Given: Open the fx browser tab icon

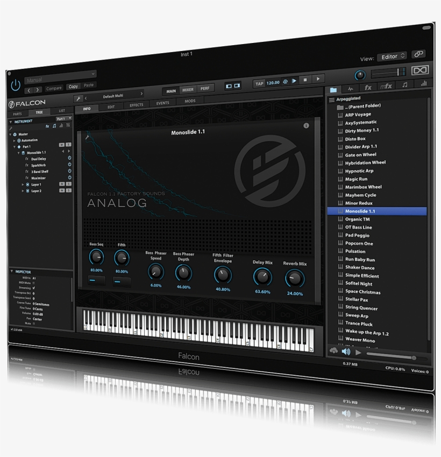Looking at the screenshot, I should click(368, 87).
